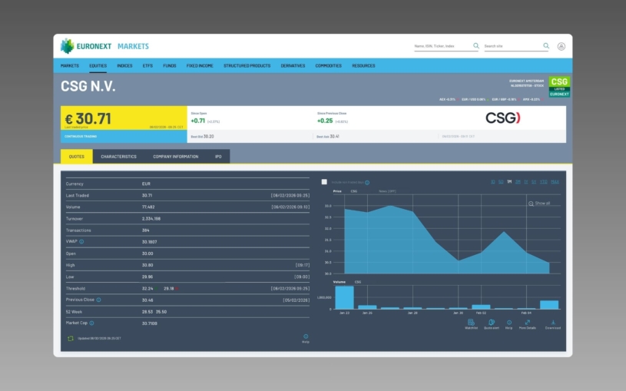Click the site search magnifier icon
The height and width of the screenshot is (391, 626).
(546, 46)
